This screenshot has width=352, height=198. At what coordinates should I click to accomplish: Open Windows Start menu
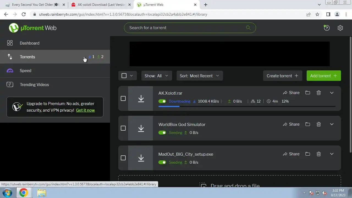point(7,193)
